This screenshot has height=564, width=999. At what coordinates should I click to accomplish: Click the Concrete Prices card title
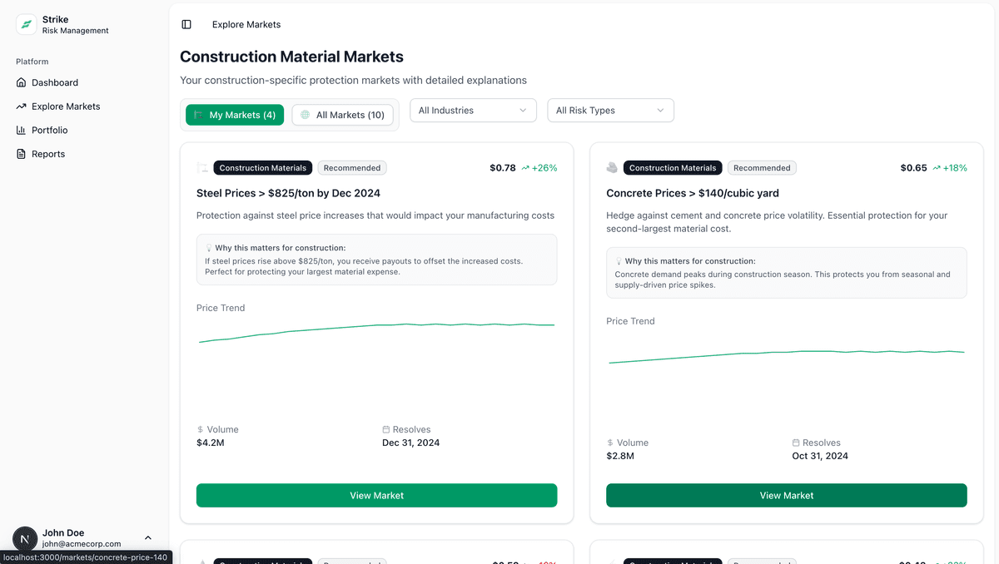click(693, 193)
